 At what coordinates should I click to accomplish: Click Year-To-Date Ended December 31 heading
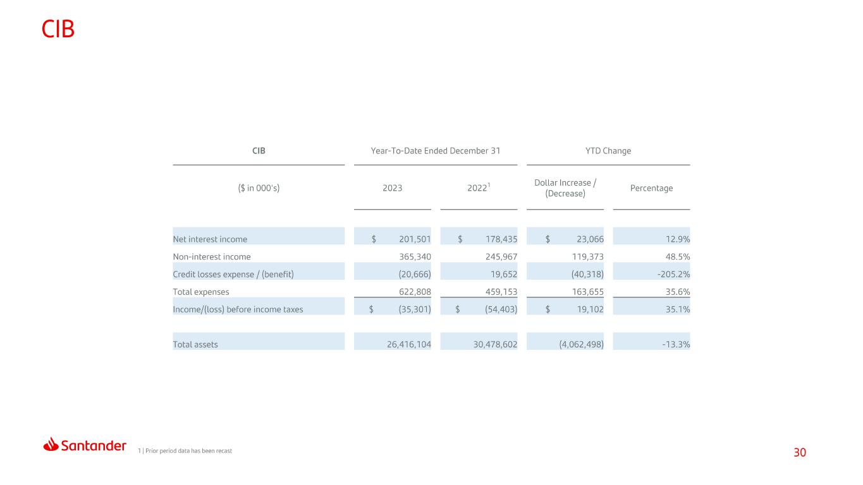(x=436, y=151)
